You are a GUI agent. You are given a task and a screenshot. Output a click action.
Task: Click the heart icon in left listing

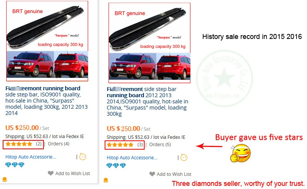pos(50,174)
